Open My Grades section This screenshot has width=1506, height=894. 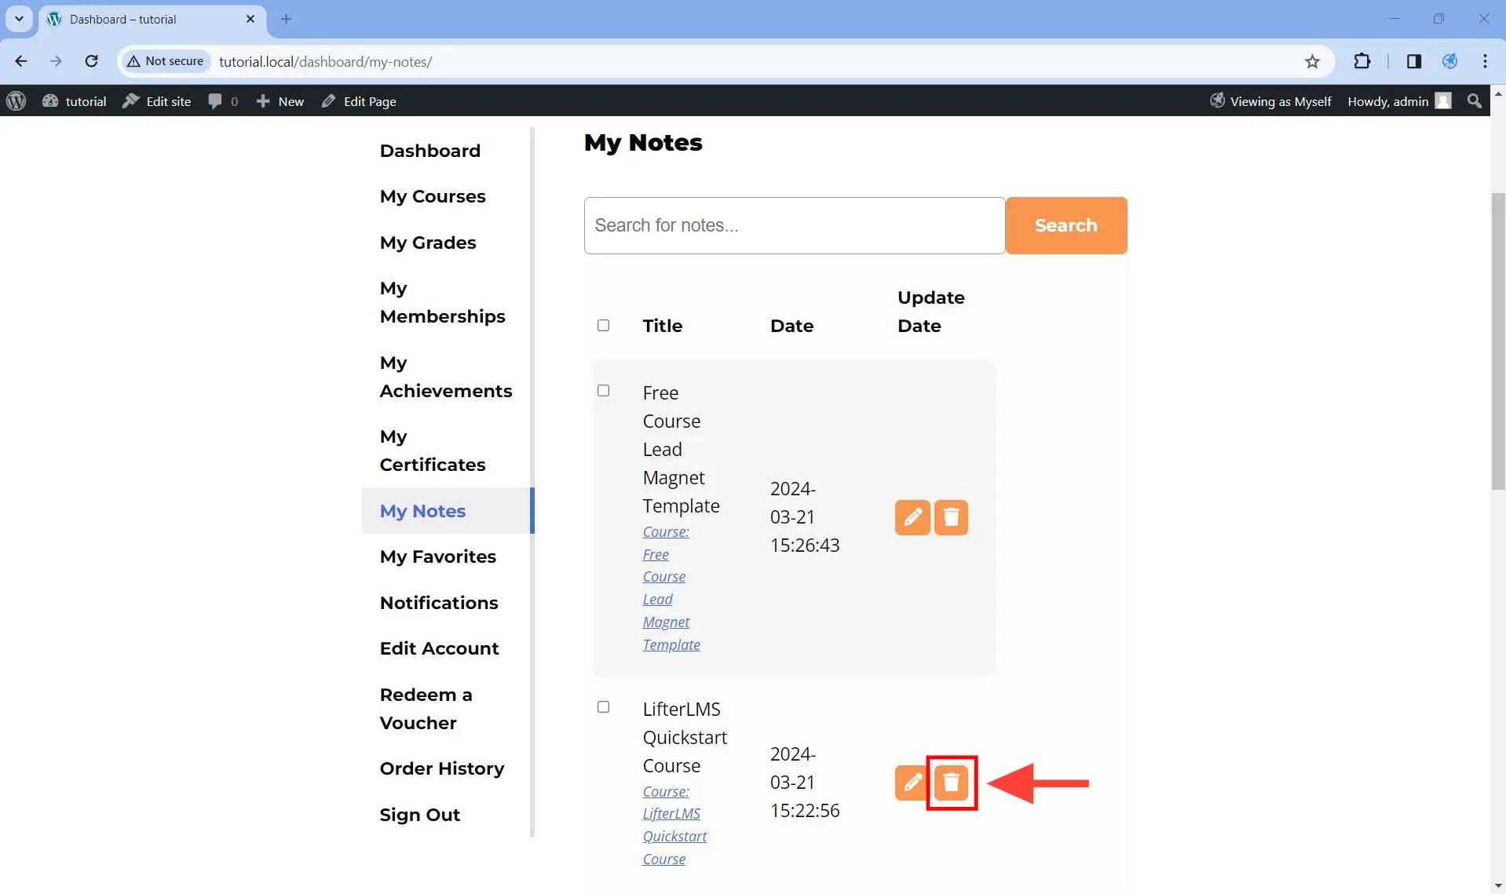click(428, 243)
